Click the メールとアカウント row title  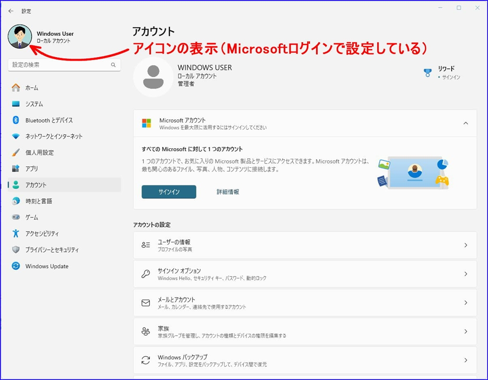tap(176, 299)
